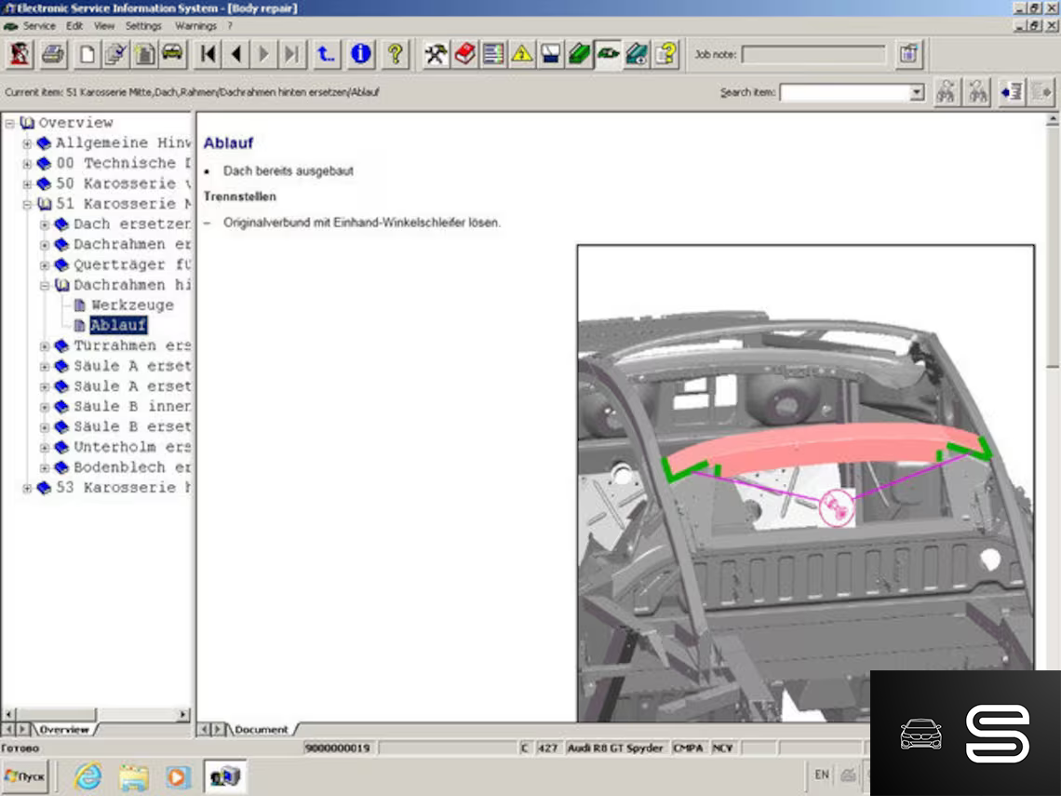Open Internet Explorer from taskbar
The width and height of the screenshot is (1061, 796).
(88, 776)
